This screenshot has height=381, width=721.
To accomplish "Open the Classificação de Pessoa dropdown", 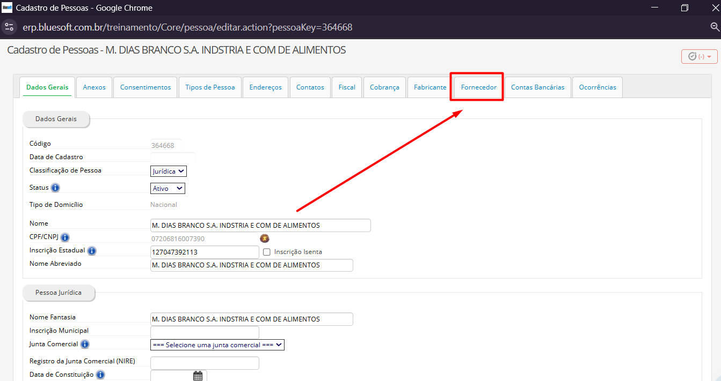I will tap(168, 171).
